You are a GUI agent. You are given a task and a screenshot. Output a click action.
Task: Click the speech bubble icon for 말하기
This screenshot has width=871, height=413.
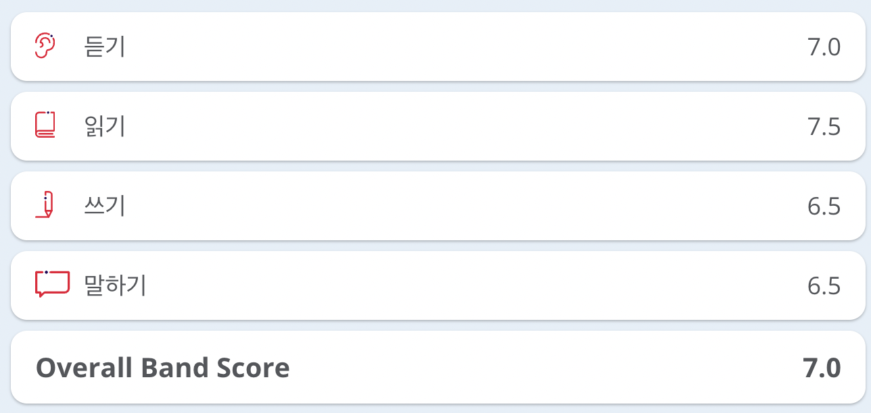click(52, 284)
